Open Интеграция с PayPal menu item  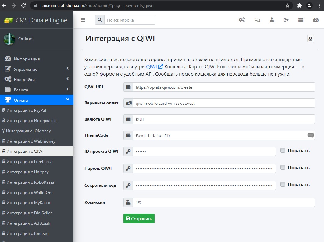[x=26, y=110]
